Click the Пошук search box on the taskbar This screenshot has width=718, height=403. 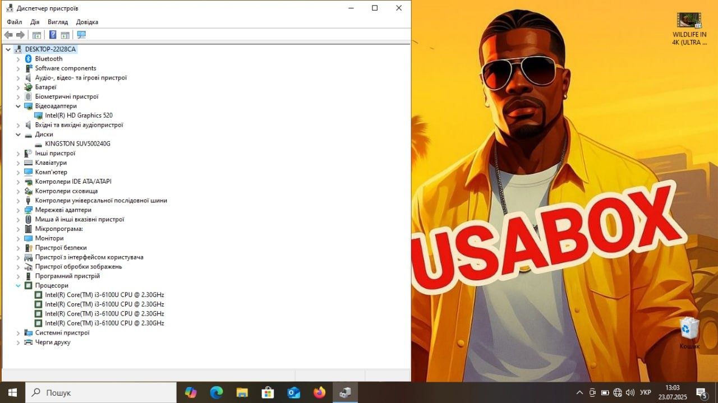click(x=101, y=392)
